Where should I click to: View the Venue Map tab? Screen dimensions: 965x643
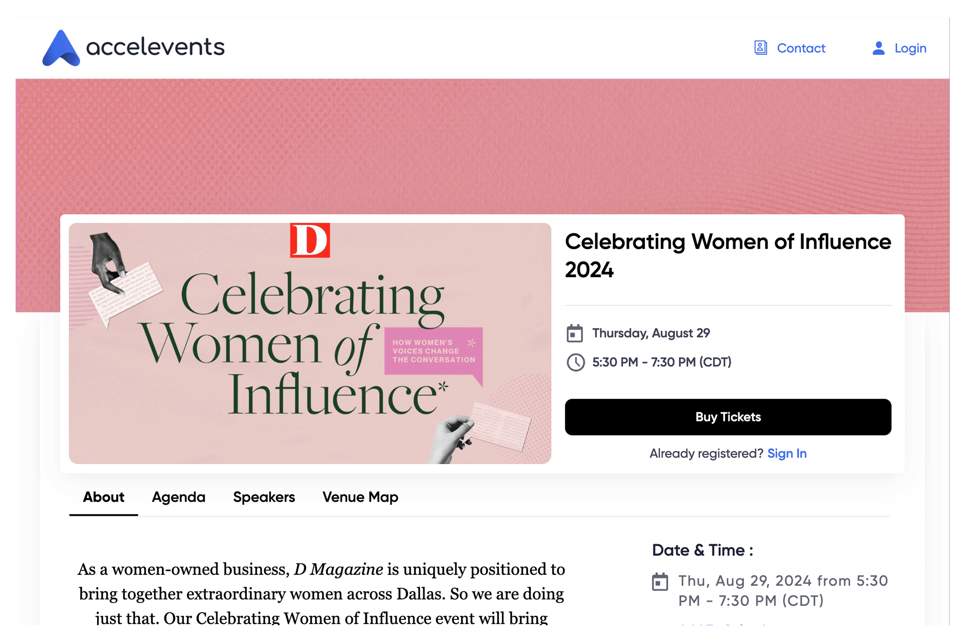[360, 497]
